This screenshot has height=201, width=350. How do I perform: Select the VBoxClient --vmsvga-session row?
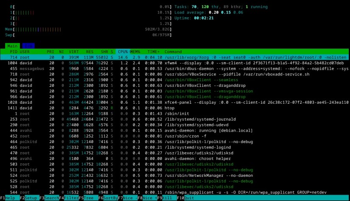pos(174,91)
